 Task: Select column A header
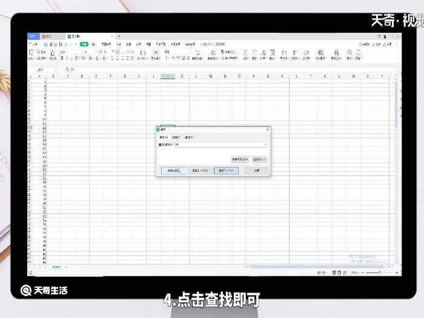tap(39, 76)
